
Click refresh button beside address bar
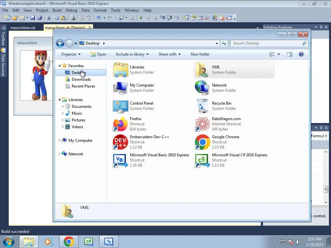click(x=224, y=44)
